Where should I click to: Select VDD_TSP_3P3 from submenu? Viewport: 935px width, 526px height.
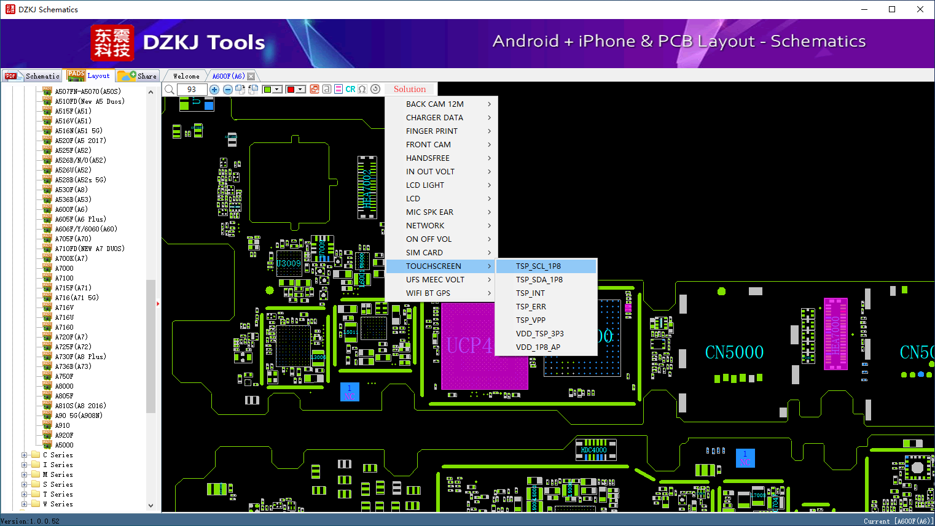click(x=546, y=334)
